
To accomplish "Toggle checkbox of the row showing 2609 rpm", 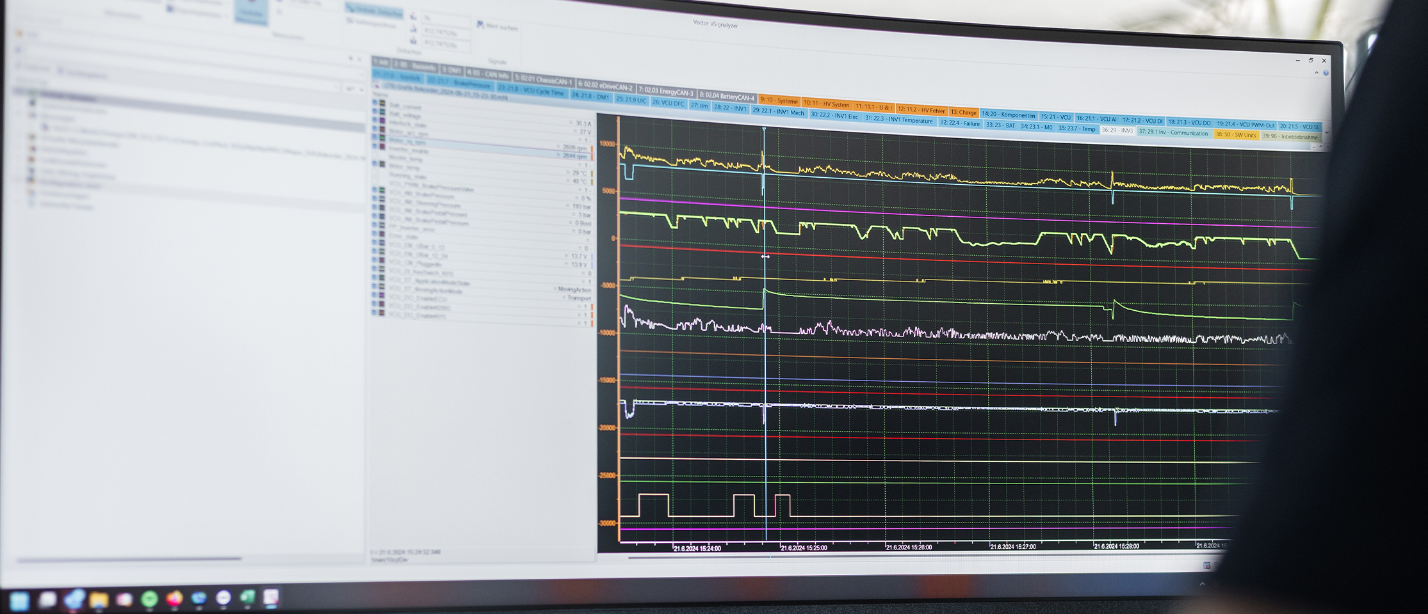I will tap(375, 129).
